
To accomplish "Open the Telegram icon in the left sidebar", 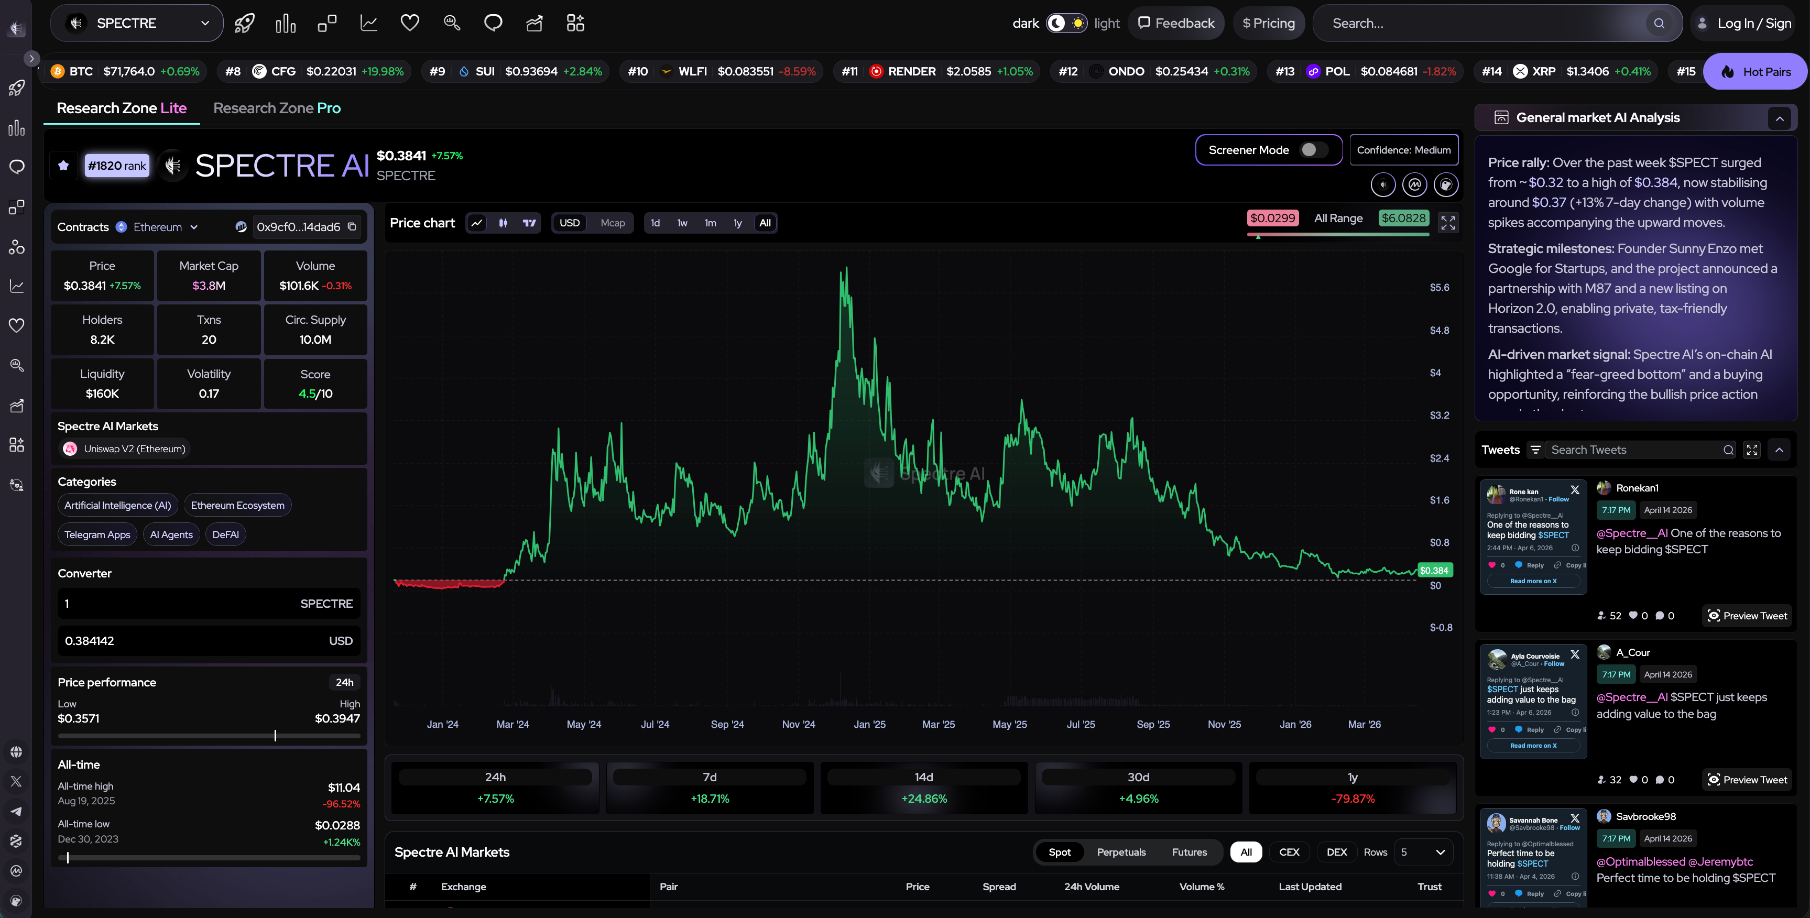I will (x=16, y=811).
